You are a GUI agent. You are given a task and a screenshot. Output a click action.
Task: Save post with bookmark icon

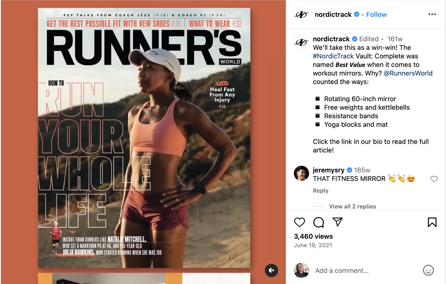432,222
